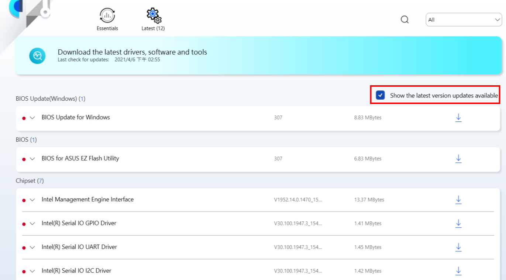Click the 13.37 MBytes size value
506x280 pixels.
tap(369, 200)
